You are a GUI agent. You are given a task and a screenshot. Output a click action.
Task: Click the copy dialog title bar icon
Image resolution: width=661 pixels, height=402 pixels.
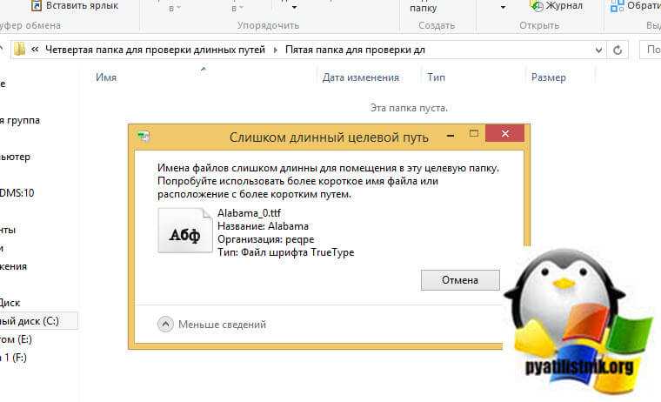[x=144, y=137]
